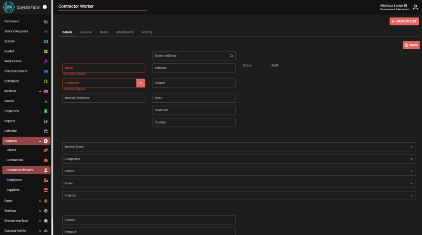Expand the Invoices submenu chevron
Viewport: 422px width, 235px height.
click(40, 91)
